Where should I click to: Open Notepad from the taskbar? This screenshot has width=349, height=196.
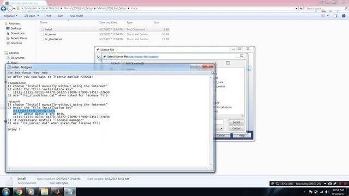[x=70, y=192]
